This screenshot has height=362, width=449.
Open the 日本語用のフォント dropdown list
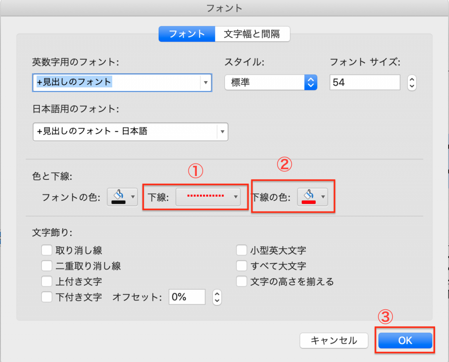pyautogui.click(x=222, y=131)
